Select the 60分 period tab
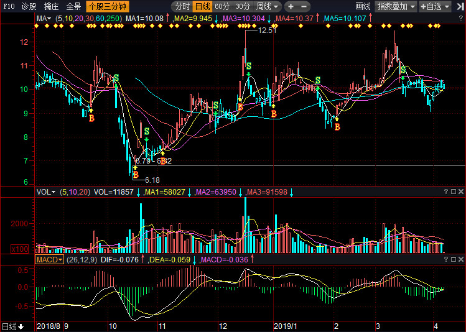Screen dimensions: 466x332 coord(222,6)
